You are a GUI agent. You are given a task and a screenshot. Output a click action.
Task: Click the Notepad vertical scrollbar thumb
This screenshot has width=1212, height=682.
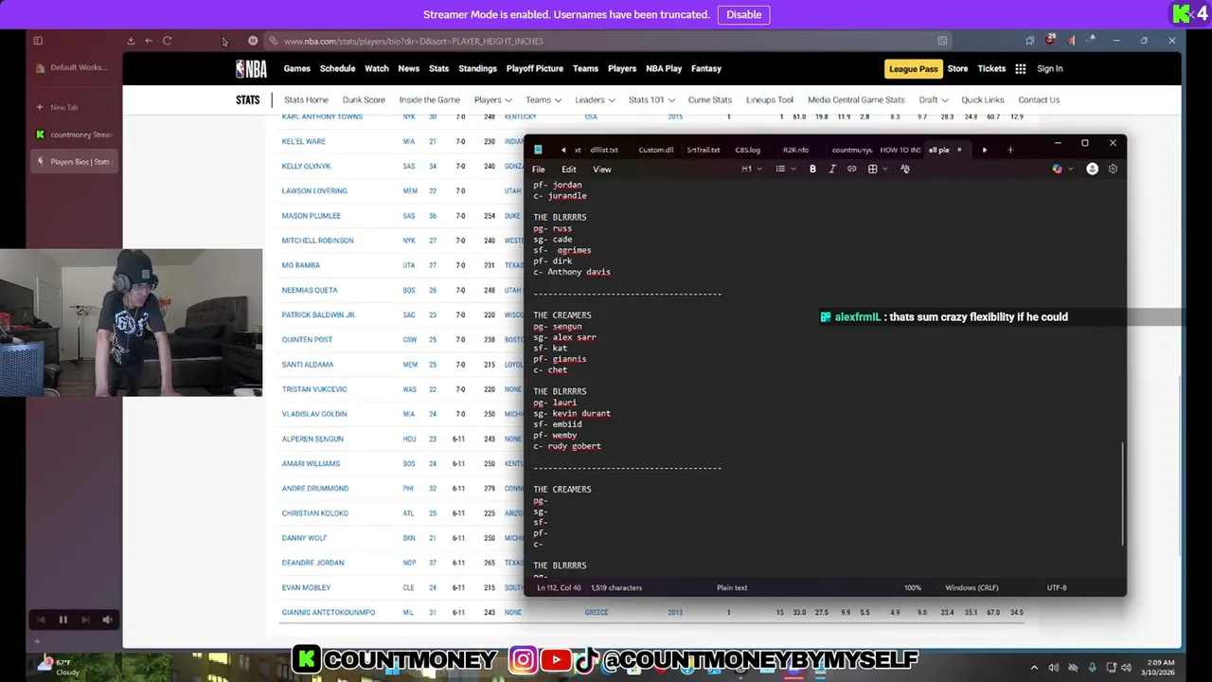[x=1123, y=493]
